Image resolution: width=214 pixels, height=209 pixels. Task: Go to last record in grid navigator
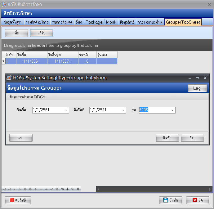[30, 189]
